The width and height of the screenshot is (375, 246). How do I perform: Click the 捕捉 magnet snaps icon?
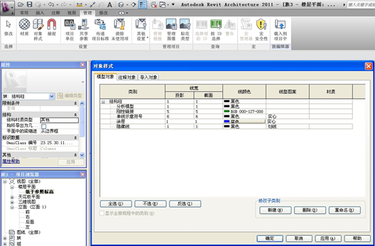52,28
